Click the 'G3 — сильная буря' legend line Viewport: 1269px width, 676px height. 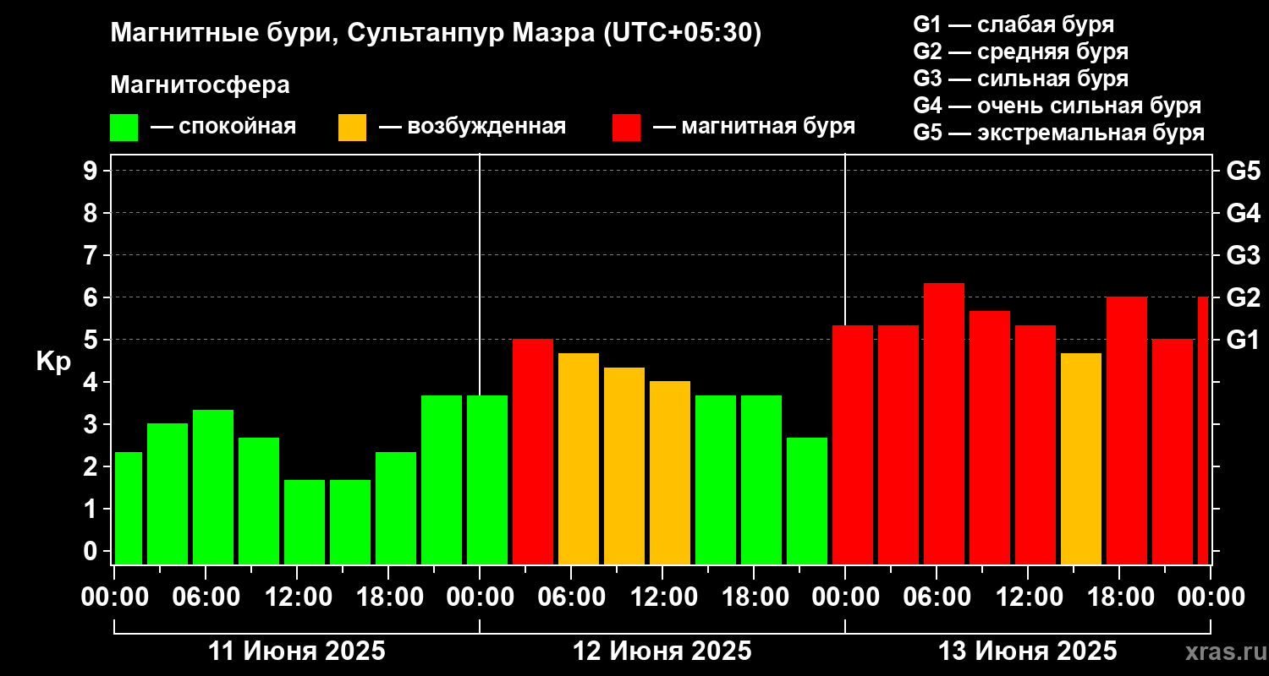tap(1021, 79)
